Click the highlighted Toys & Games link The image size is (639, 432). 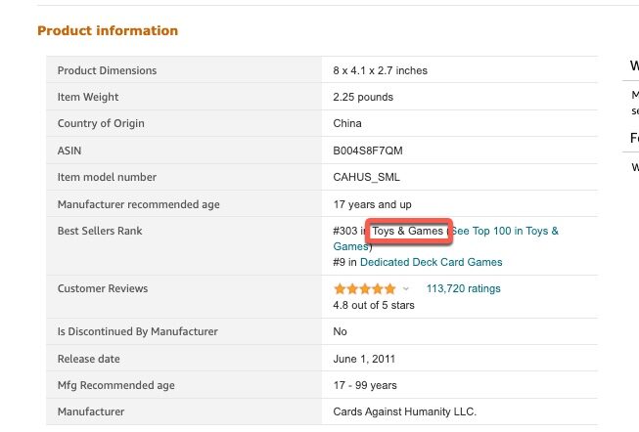pos(407,232)
